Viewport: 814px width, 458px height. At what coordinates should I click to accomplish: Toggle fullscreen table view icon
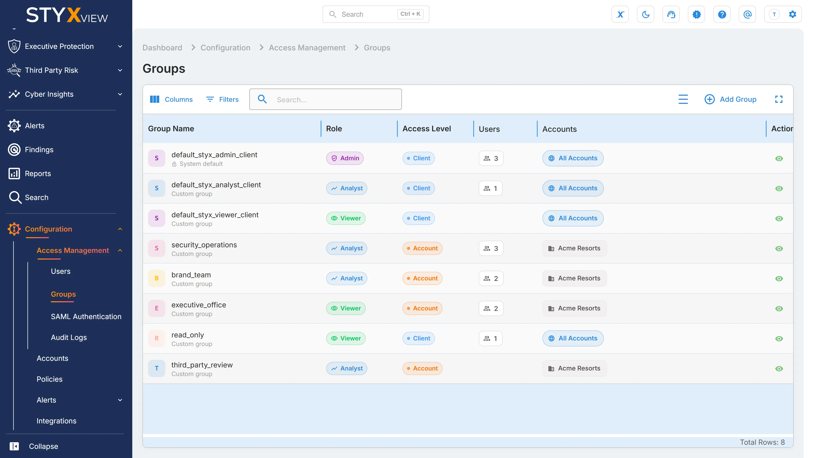tap(779, 99)
